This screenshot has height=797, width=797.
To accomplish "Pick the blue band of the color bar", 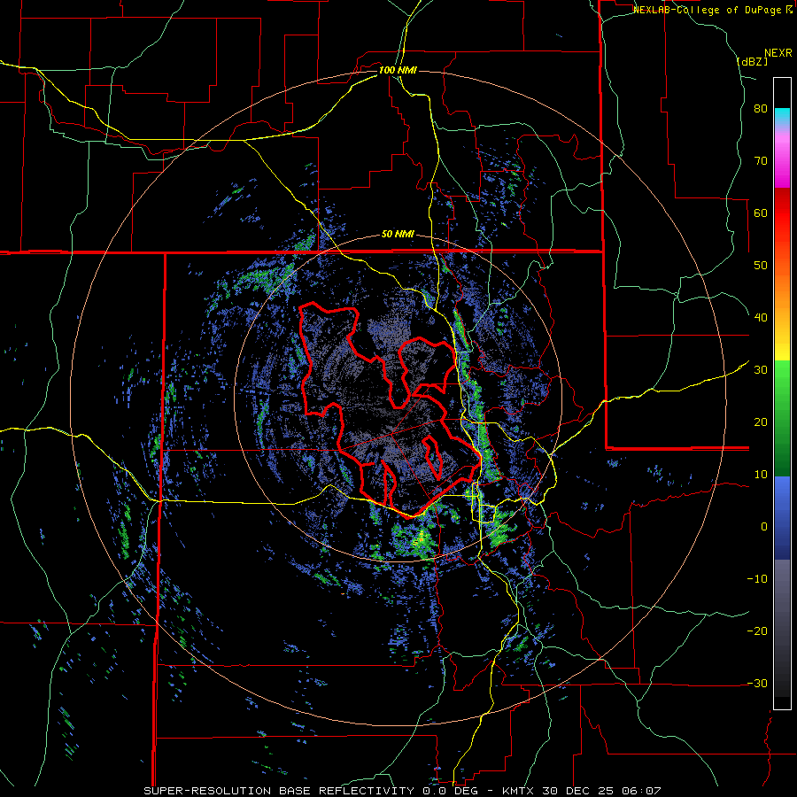I will click(x=782, y=518).
